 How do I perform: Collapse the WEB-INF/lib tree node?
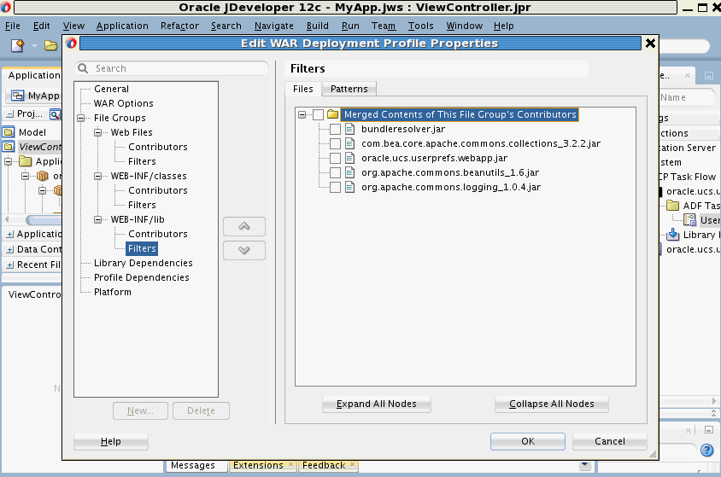coord(98,219)
